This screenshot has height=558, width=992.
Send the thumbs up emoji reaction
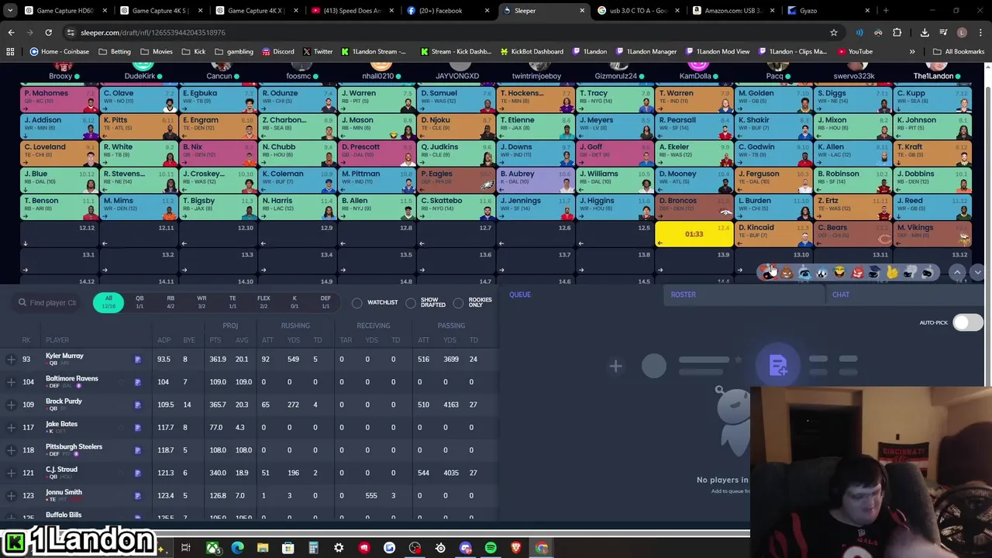(892, 272)
